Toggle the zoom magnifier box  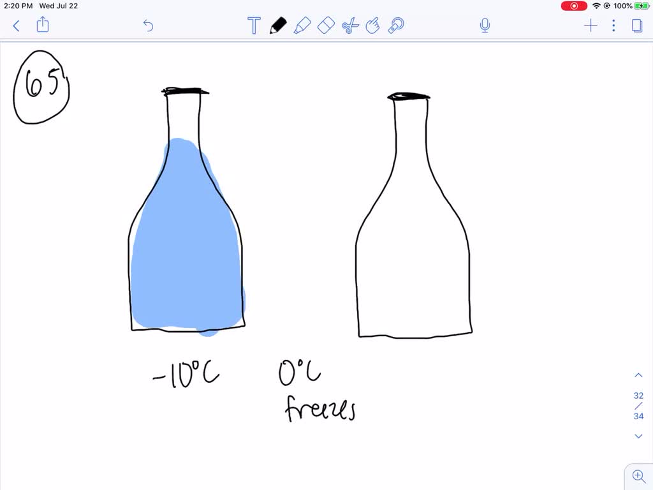pyautogui.click(x=639, y=477)
